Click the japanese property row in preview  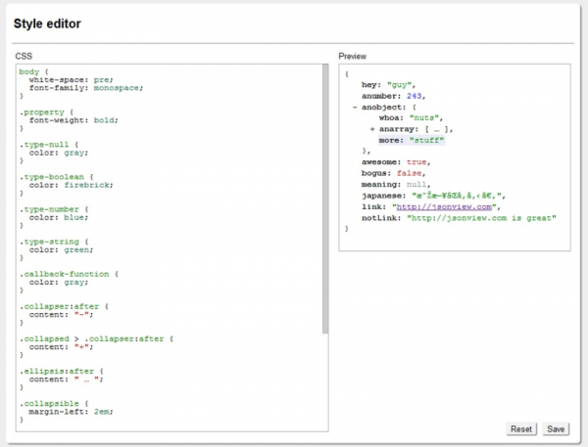click(433, 196)
